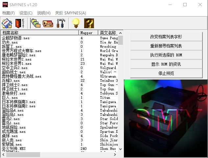
Task: Select file 激龟快打.nes
Action: coord(14,94)
